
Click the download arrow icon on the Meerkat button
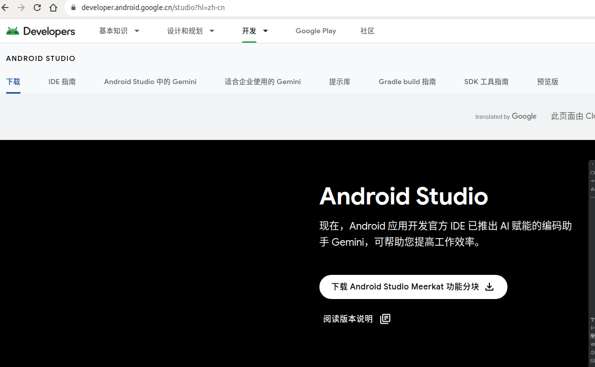489,286
